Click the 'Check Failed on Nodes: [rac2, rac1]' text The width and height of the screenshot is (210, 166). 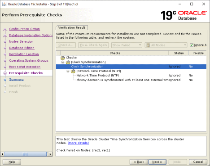(83, 150)
